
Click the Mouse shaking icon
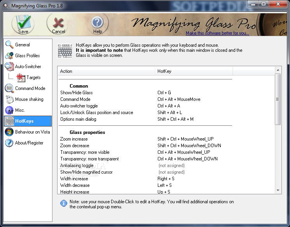click(x=9, y=99)
